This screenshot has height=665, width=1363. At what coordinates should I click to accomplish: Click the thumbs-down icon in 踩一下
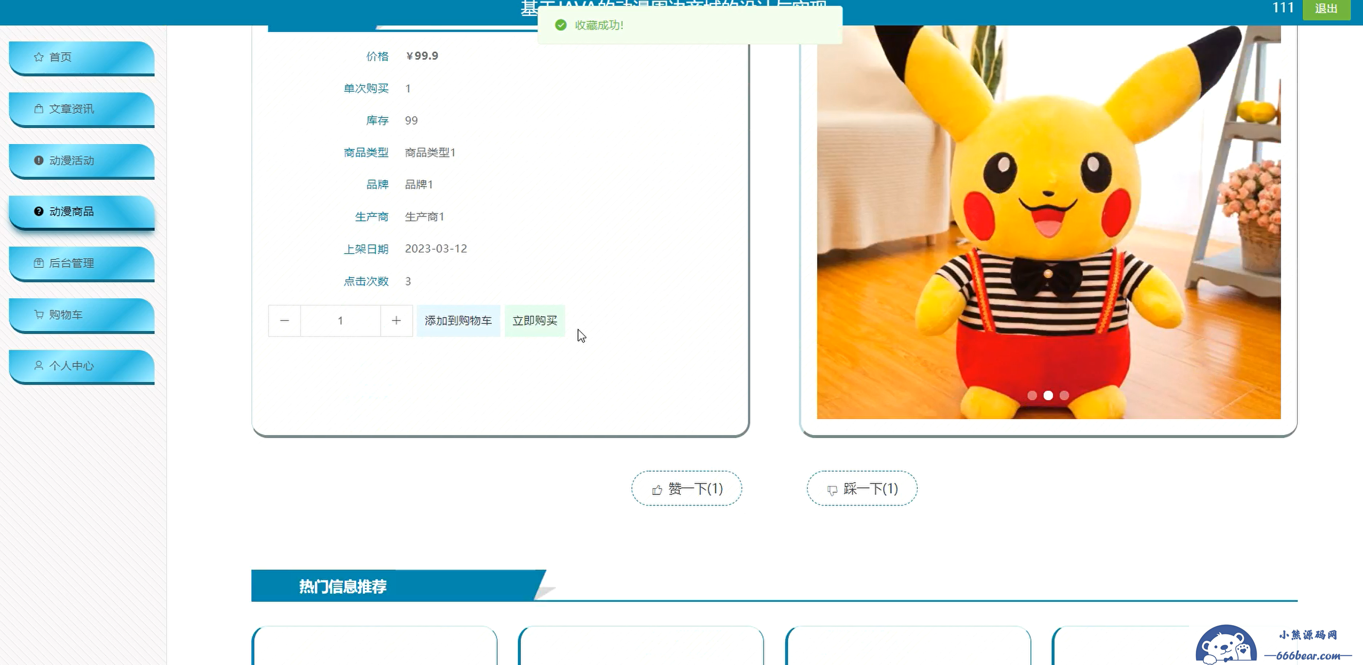click(x=832, y=490)
